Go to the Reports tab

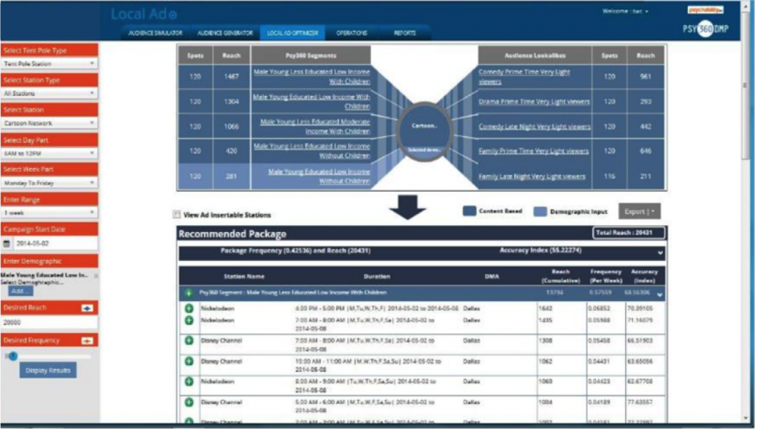[405, 33]
